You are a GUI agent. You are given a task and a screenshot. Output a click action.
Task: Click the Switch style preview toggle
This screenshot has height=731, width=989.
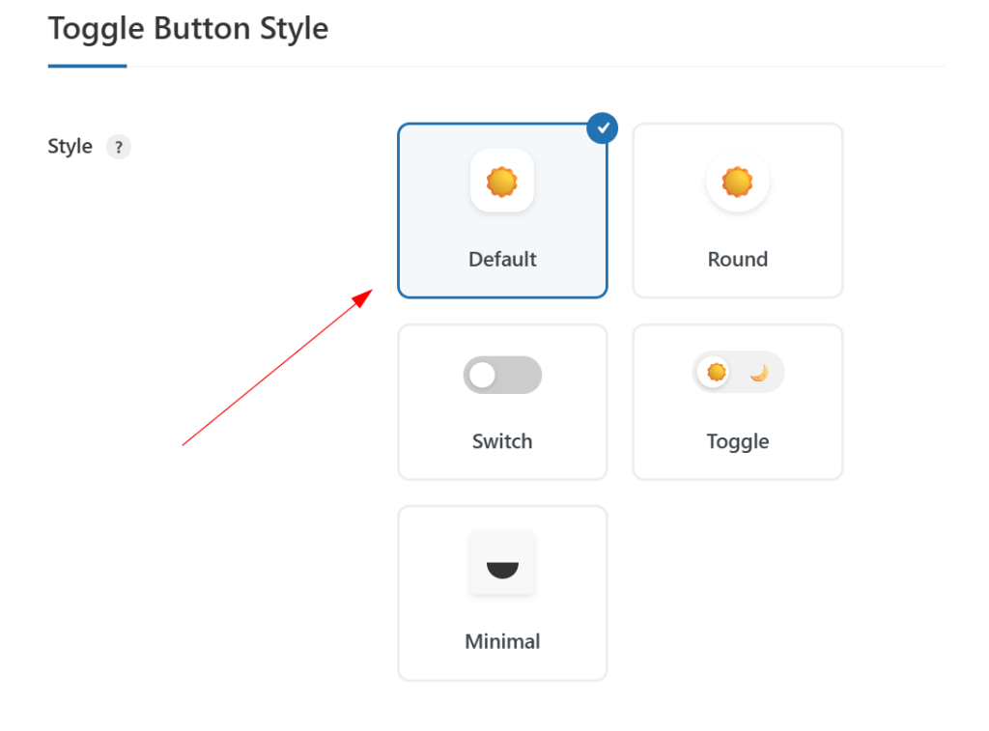coord(502,375)
